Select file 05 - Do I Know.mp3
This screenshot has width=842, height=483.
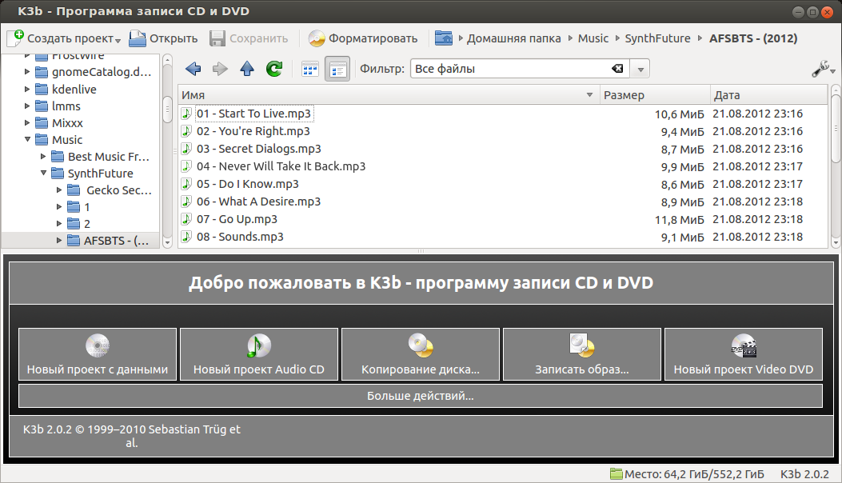tap(248, 184)
